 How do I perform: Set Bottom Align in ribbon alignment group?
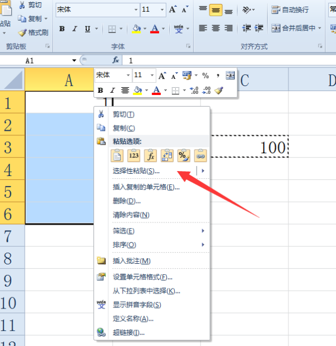coord(228,11)
